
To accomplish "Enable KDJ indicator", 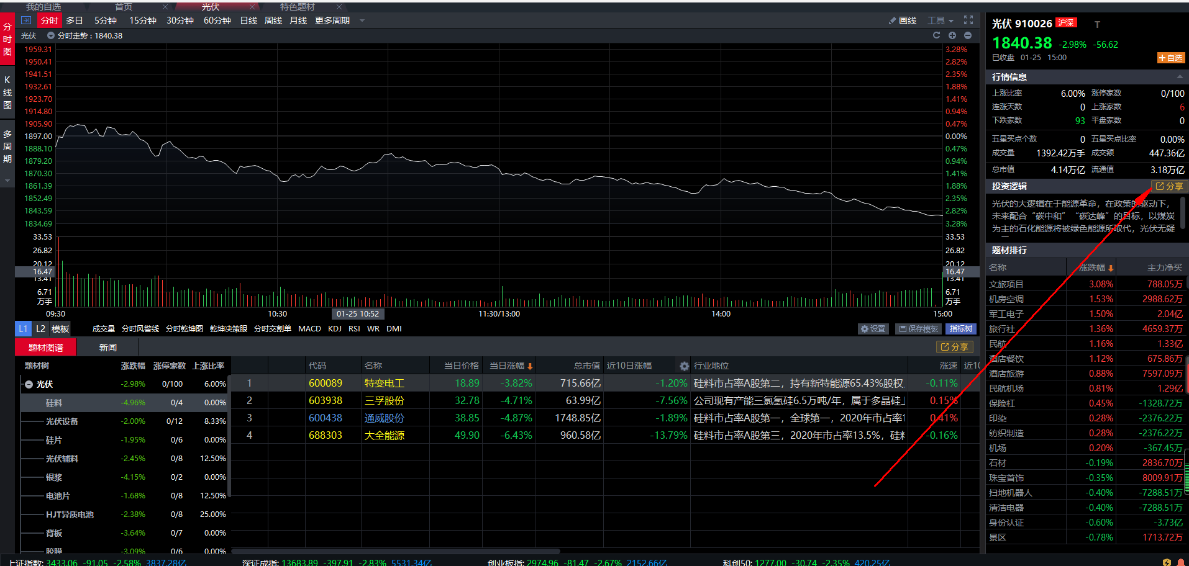I will (335, 329).
